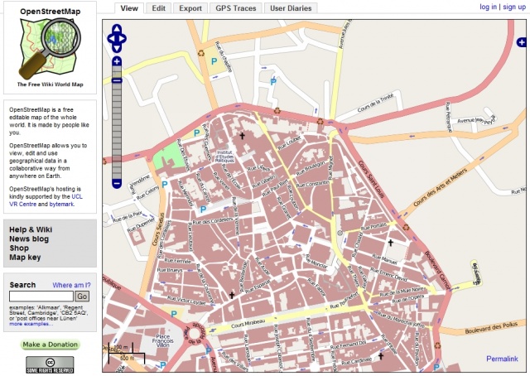Open the Export tab

[190, 8]
